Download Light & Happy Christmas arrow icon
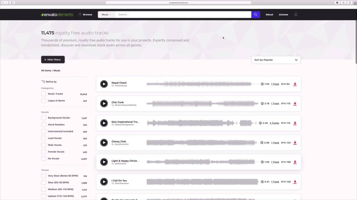The width and height of the screenshot is (357, 200). [295, 162]
